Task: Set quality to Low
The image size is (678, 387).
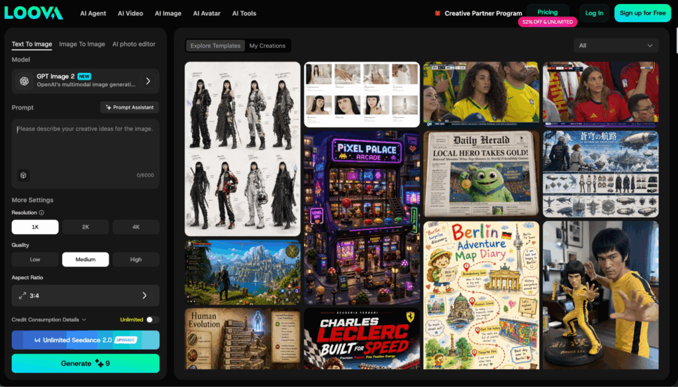Action: 35,259
